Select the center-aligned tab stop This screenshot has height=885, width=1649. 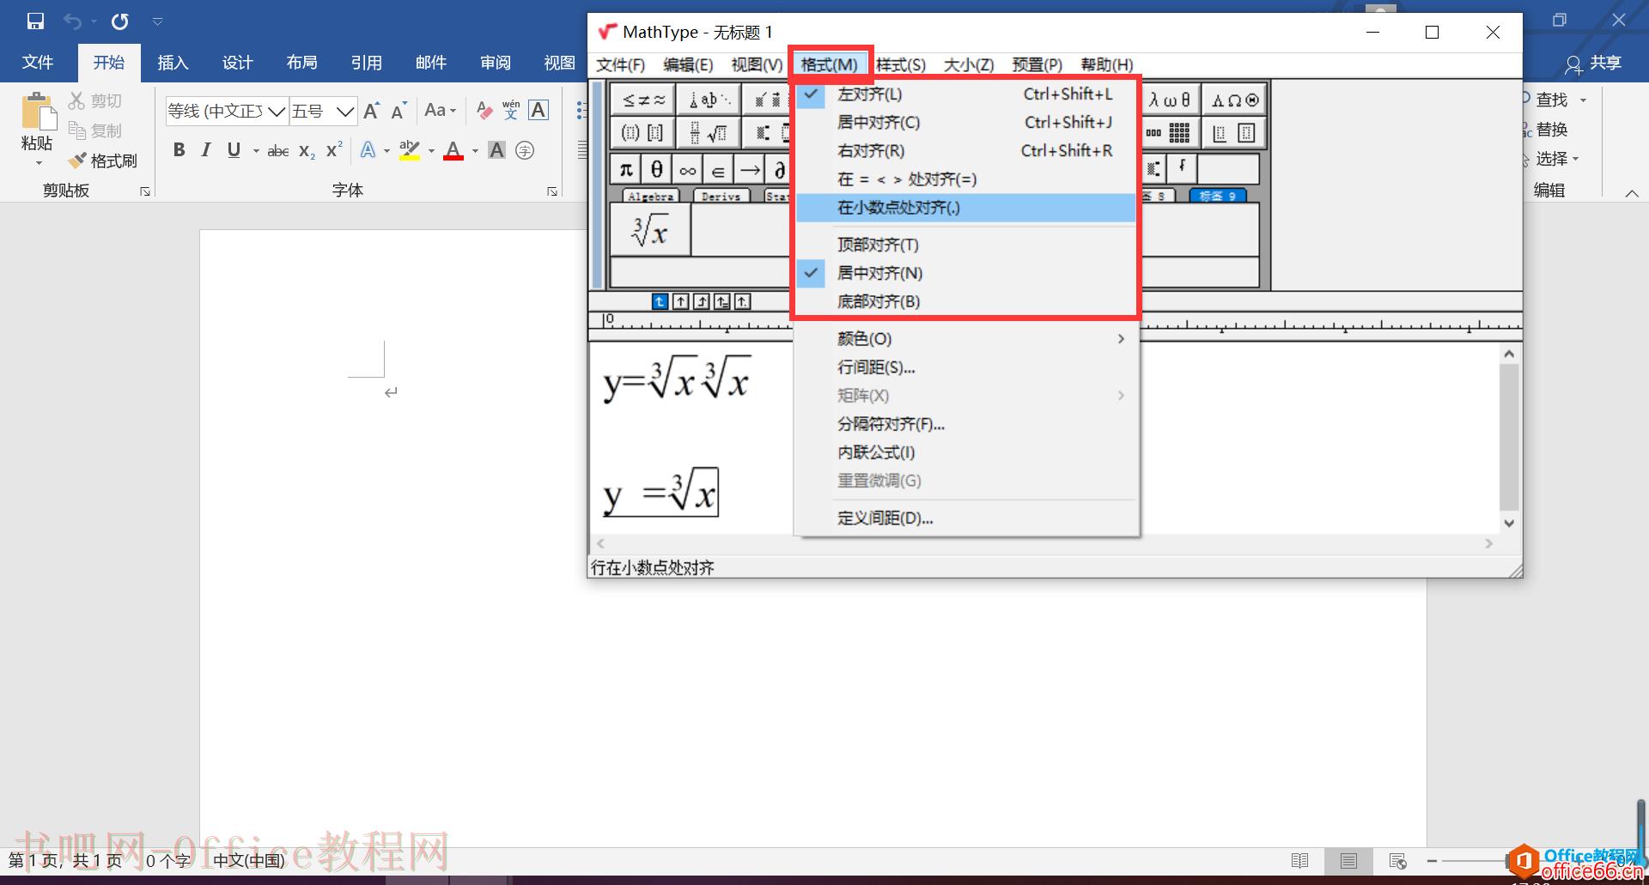[x=680, y=301]
